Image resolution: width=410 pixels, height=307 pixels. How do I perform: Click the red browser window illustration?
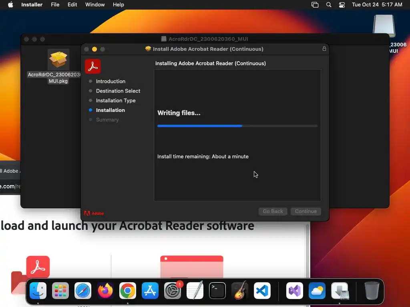[192, 267]
